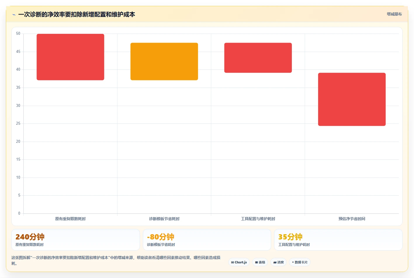Select the orange 诊断模板节省耗时 bar
414x278 pixels.
pos(164,62)
